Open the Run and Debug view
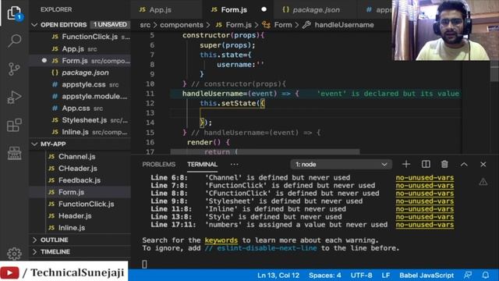This screenshot has width=499, height=281. click(14, 97)
